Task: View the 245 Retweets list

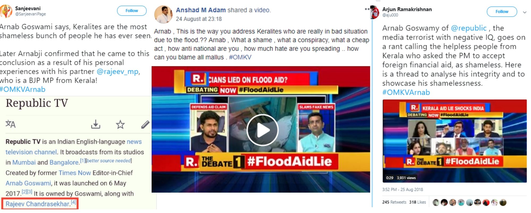Action: coord(394,202)
